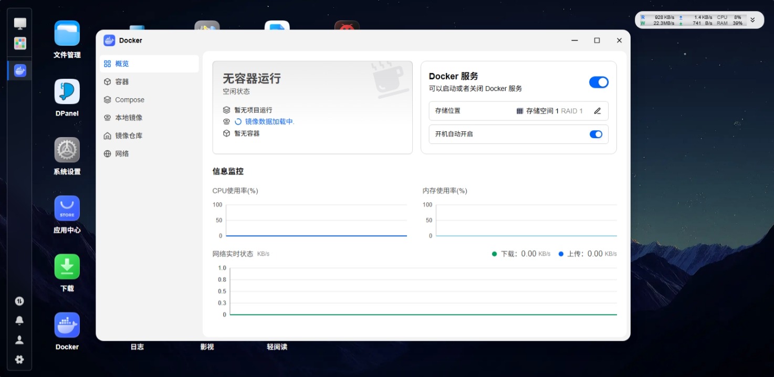
Task: Click the 暂无容器 status line
Action: tap(247, 133)
